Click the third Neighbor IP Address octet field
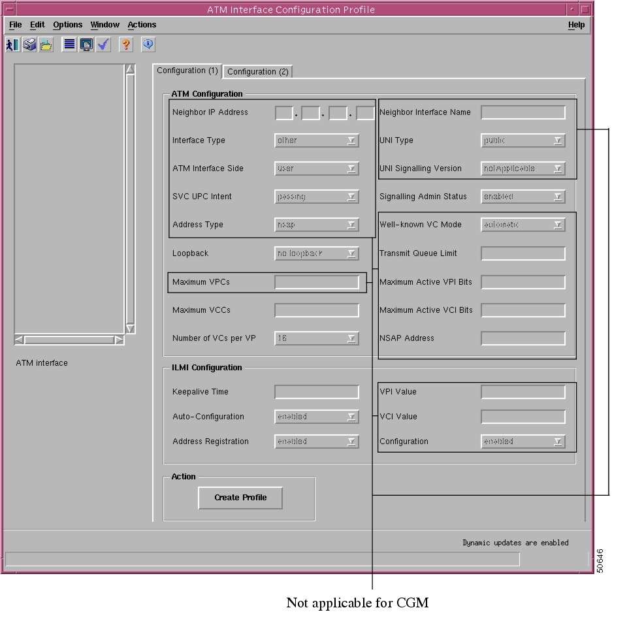This screenshot has width=627, height=642. 338,112
